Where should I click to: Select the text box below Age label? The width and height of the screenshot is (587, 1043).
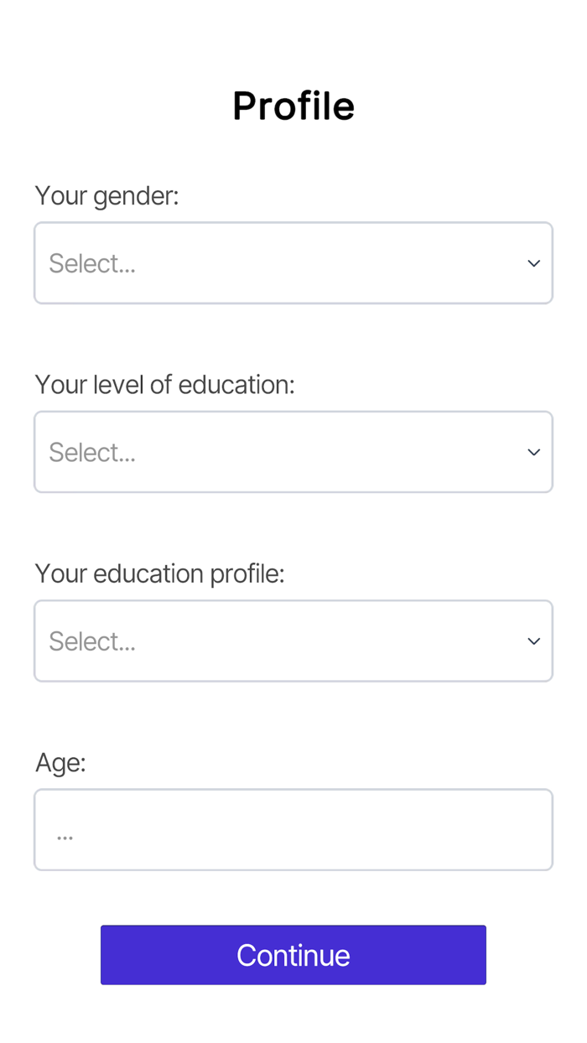pos(293,830)
